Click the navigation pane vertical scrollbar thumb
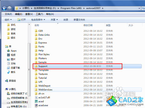145x108 pixels. point(29,70)
